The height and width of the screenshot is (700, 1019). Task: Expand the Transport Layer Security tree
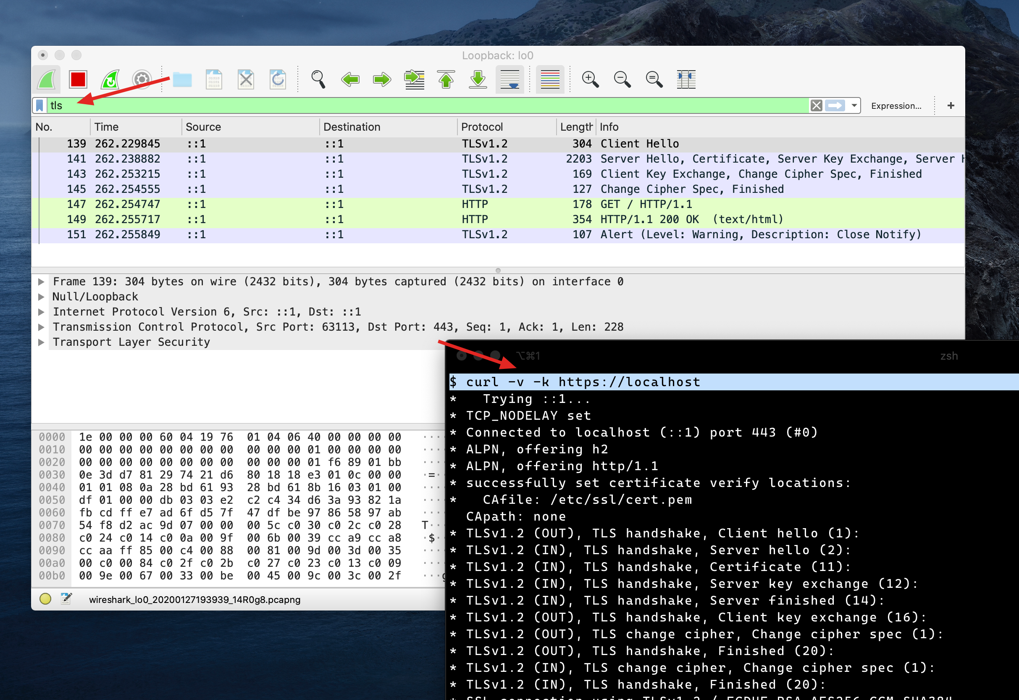[41, 342]
